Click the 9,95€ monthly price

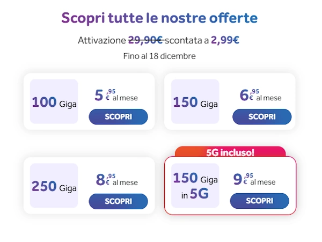[x=254, y=180]
